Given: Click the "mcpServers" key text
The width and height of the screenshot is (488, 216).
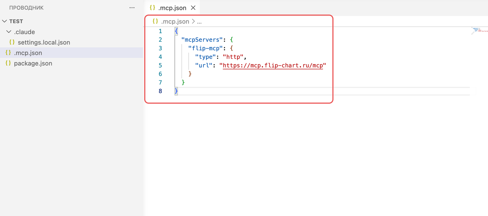Looking at the screenshot, I should coord(202,40).
